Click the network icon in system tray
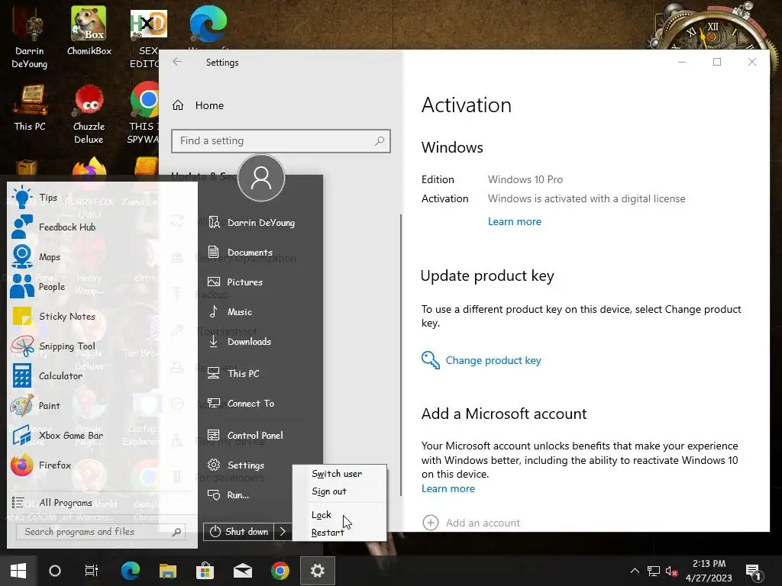This screenshot has width=782, height=586. point(654,571)
